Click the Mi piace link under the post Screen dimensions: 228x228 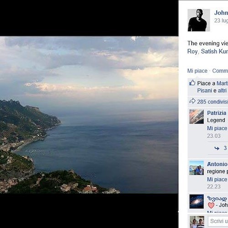point(197,71)
